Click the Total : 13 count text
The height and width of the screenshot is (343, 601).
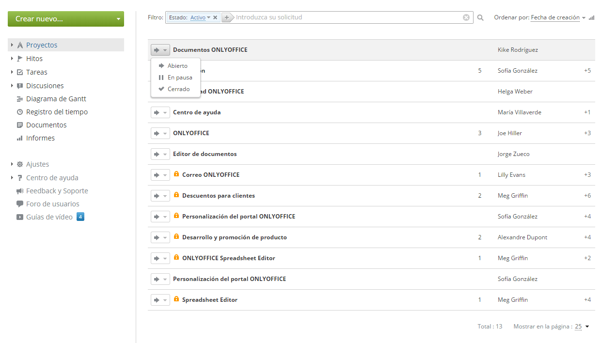tap(490, 327)
